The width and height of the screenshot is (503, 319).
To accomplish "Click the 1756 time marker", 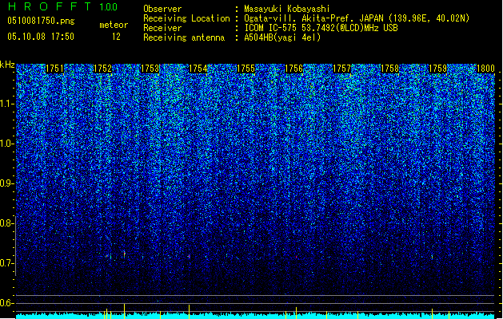I will point(293,69).
